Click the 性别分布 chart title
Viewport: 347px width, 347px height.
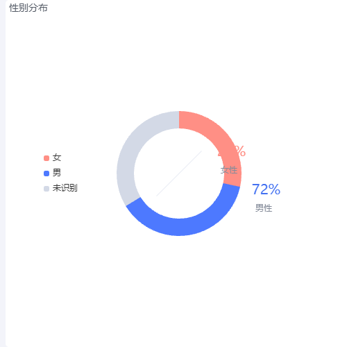click(28, 8)
